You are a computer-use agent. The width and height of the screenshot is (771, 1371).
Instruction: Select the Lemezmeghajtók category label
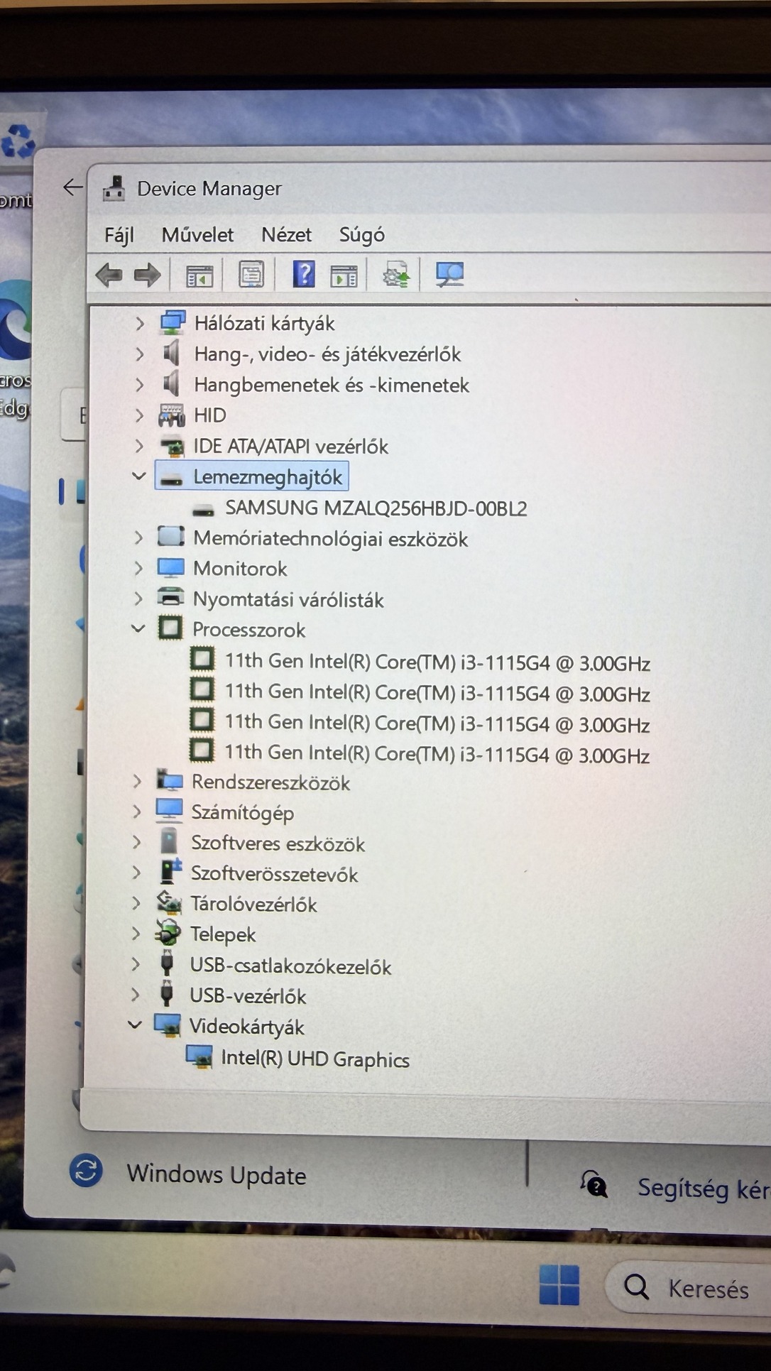click(268, 477)
